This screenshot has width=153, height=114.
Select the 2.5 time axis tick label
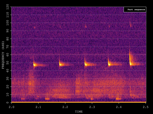[x=146, y=107]
